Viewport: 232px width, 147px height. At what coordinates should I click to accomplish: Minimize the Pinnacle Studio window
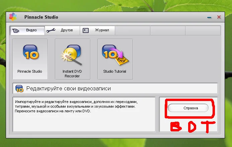209,17
